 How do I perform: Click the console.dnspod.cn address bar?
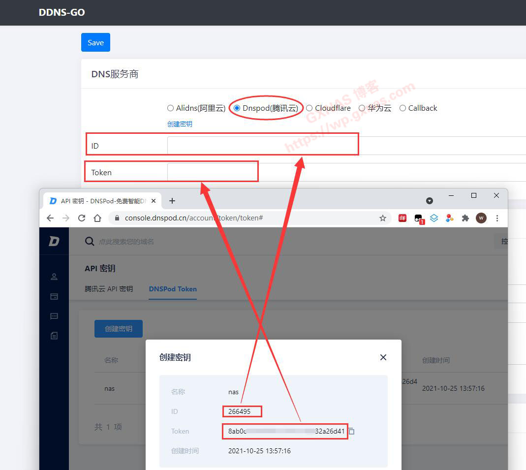250,218
